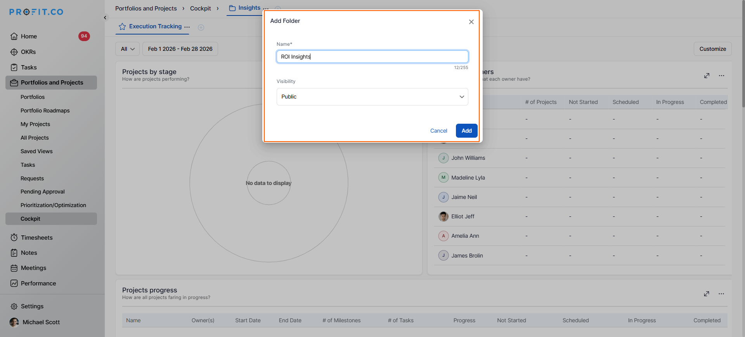The width and height of the screenshot is (745, 337).
Task: Click the Customize button
Action: pyautogui.click(x=712, y=49)
